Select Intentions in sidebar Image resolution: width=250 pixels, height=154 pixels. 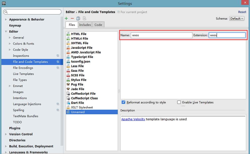(x=20, y=98)
